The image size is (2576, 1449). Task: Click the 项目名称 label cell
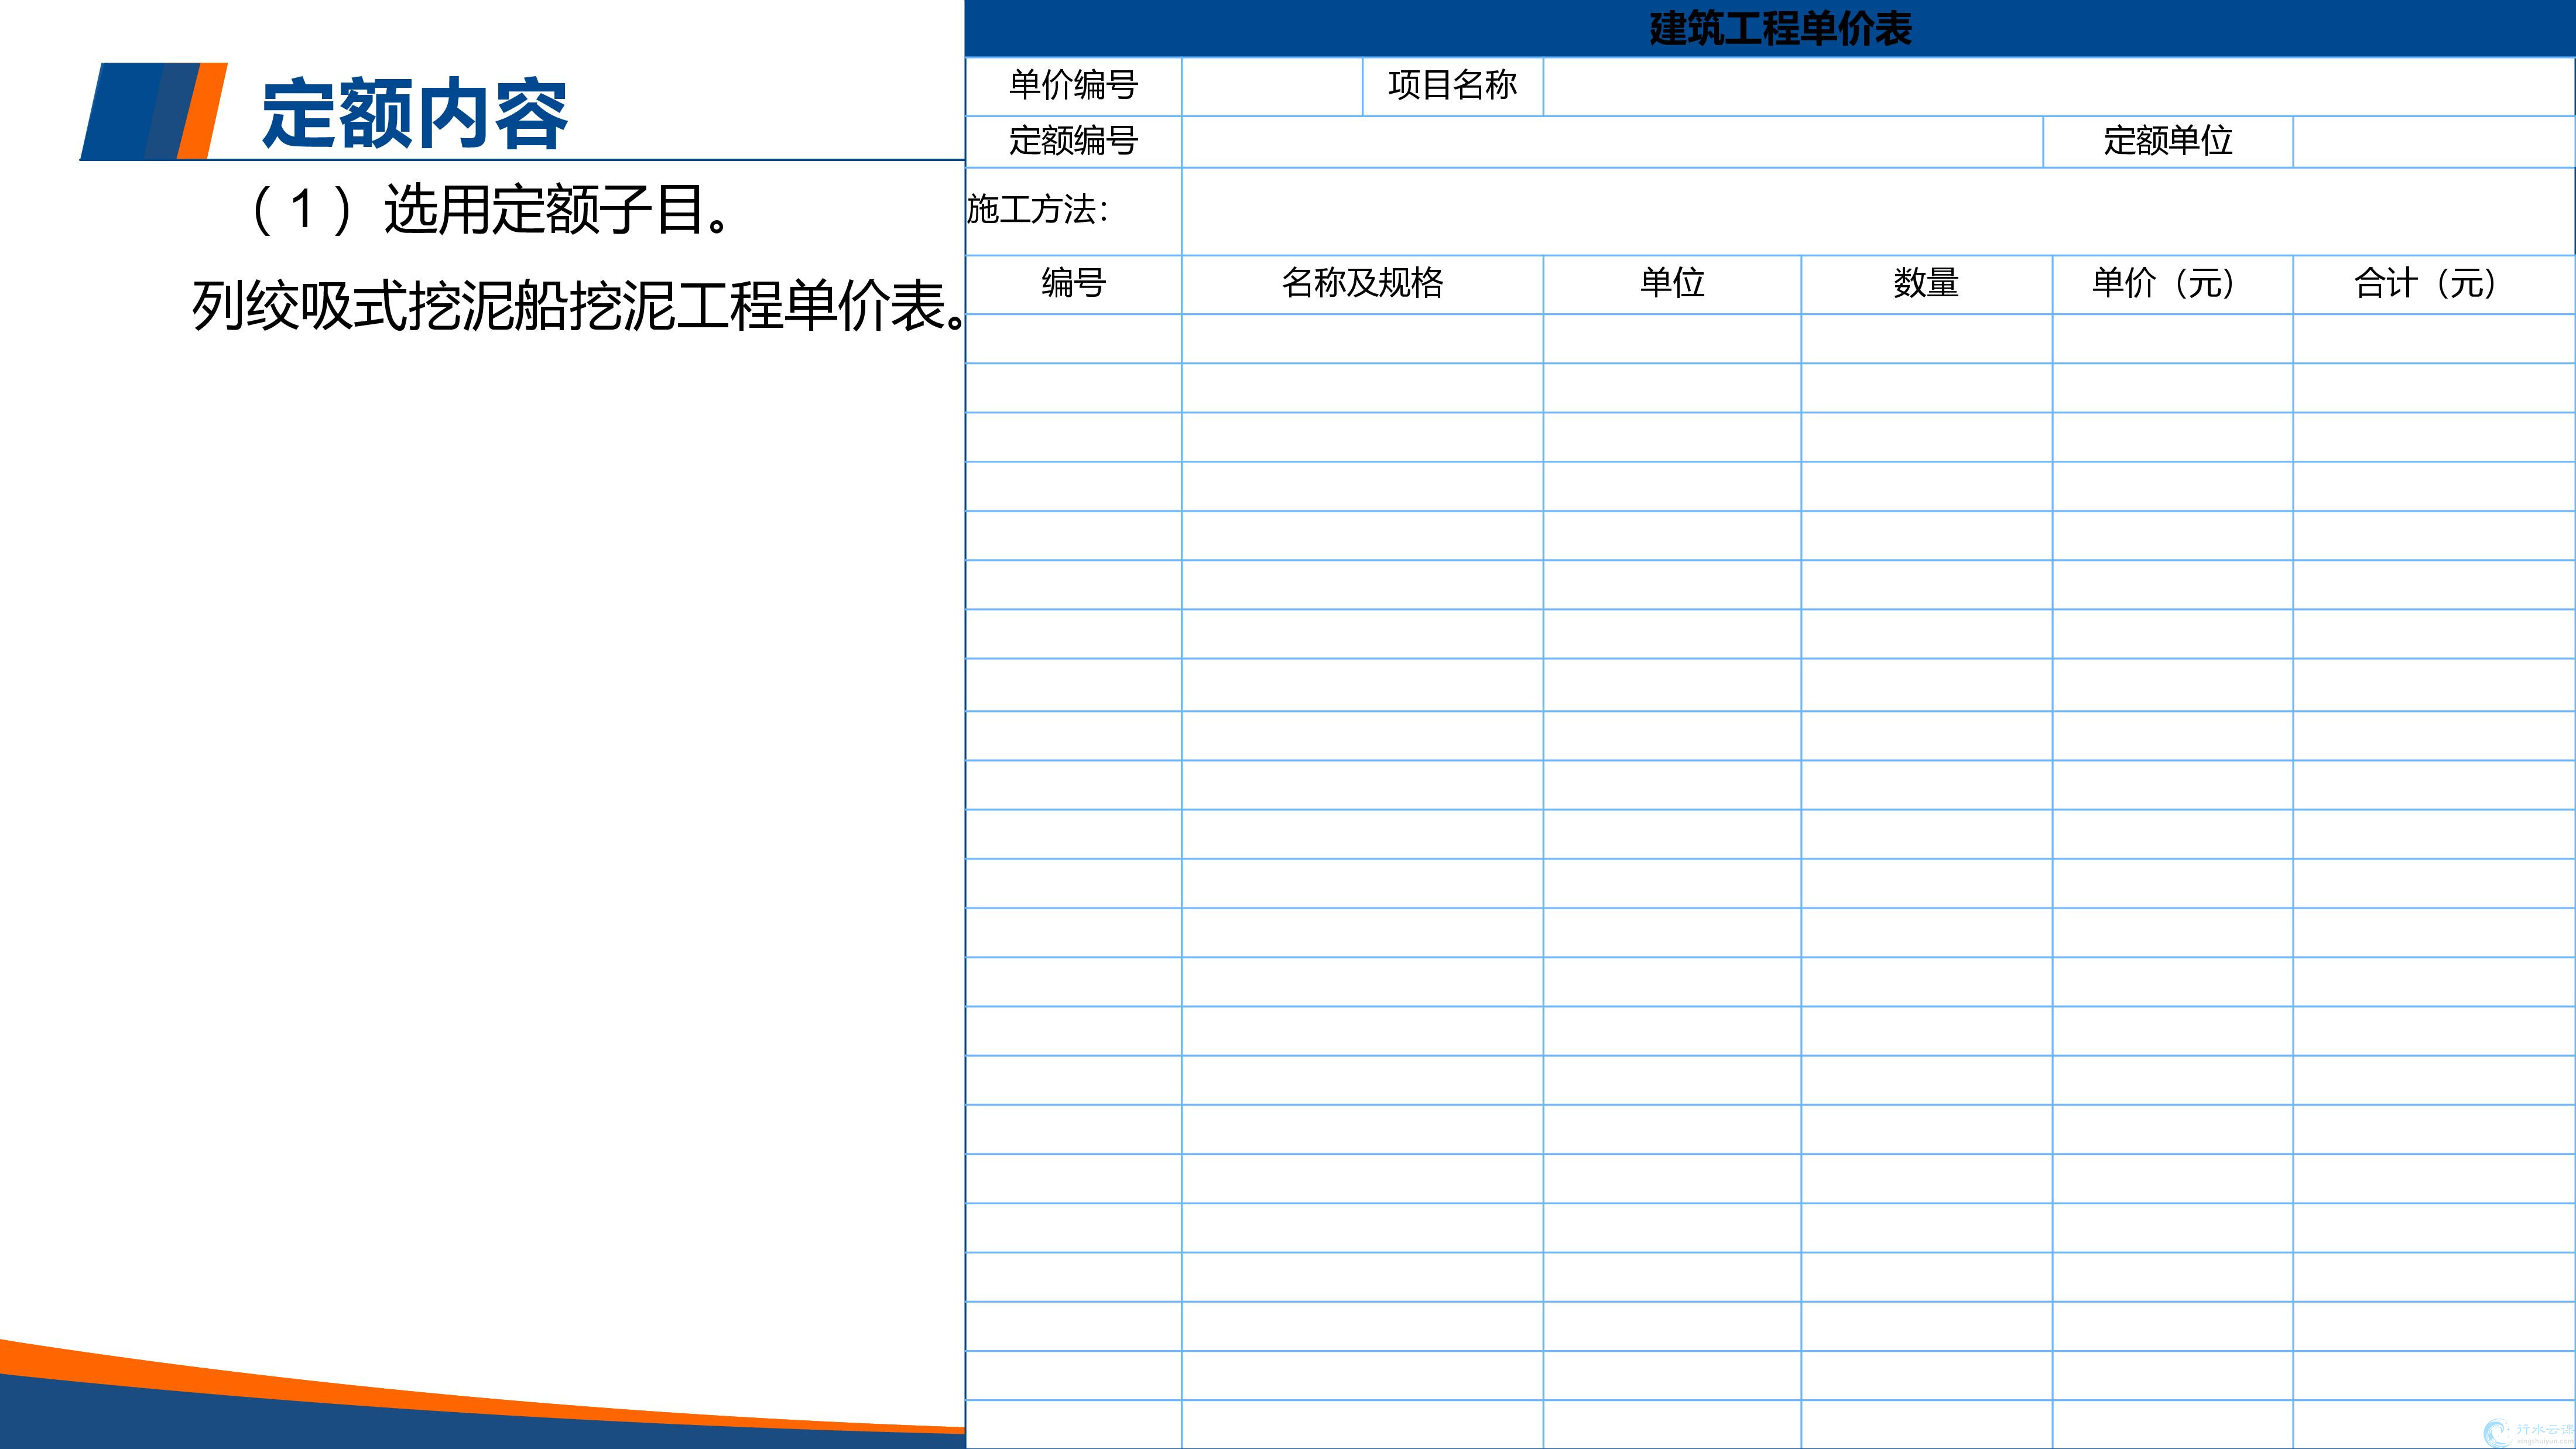click(x=1452, y=86)
